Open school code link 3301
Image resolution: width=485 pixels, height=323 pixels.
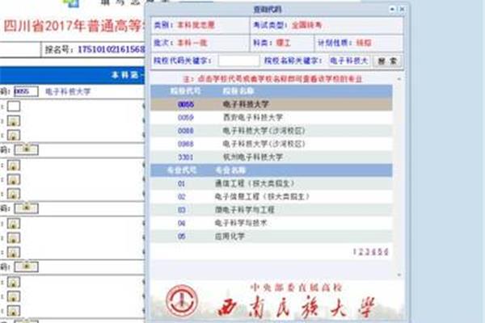coord(186,157)
